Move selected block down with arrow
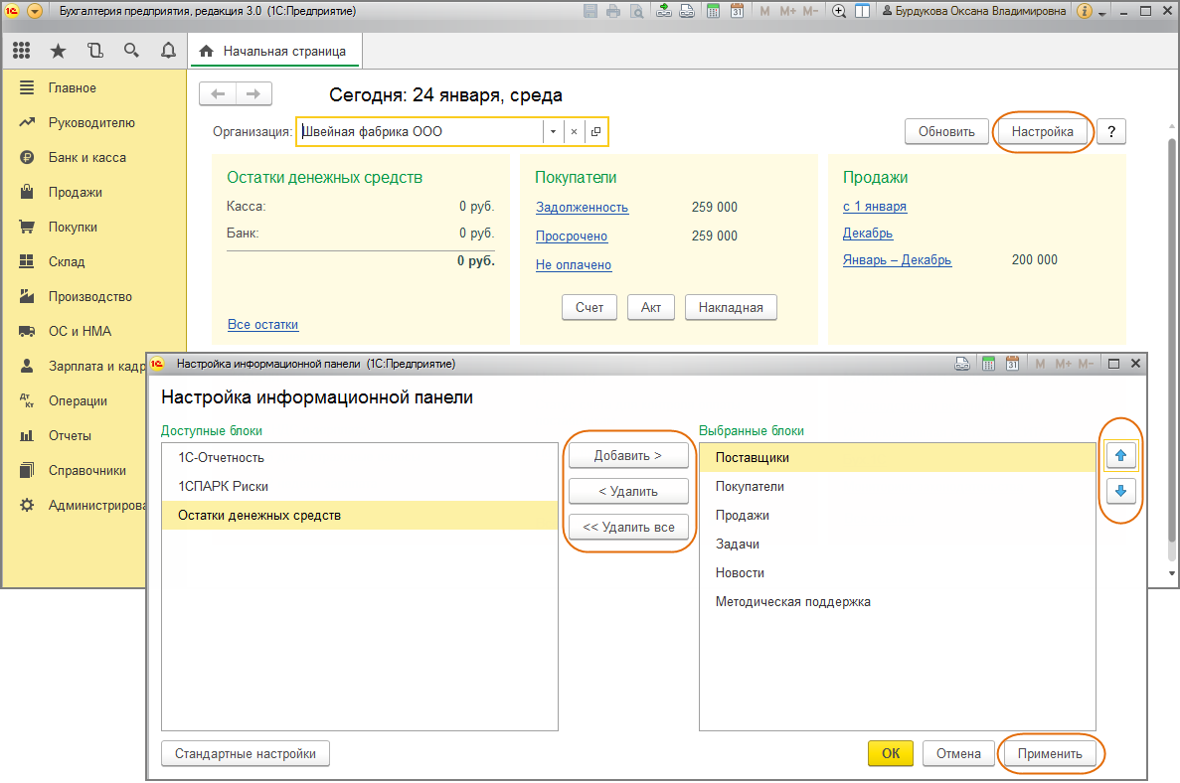 tap(1120, 491)
